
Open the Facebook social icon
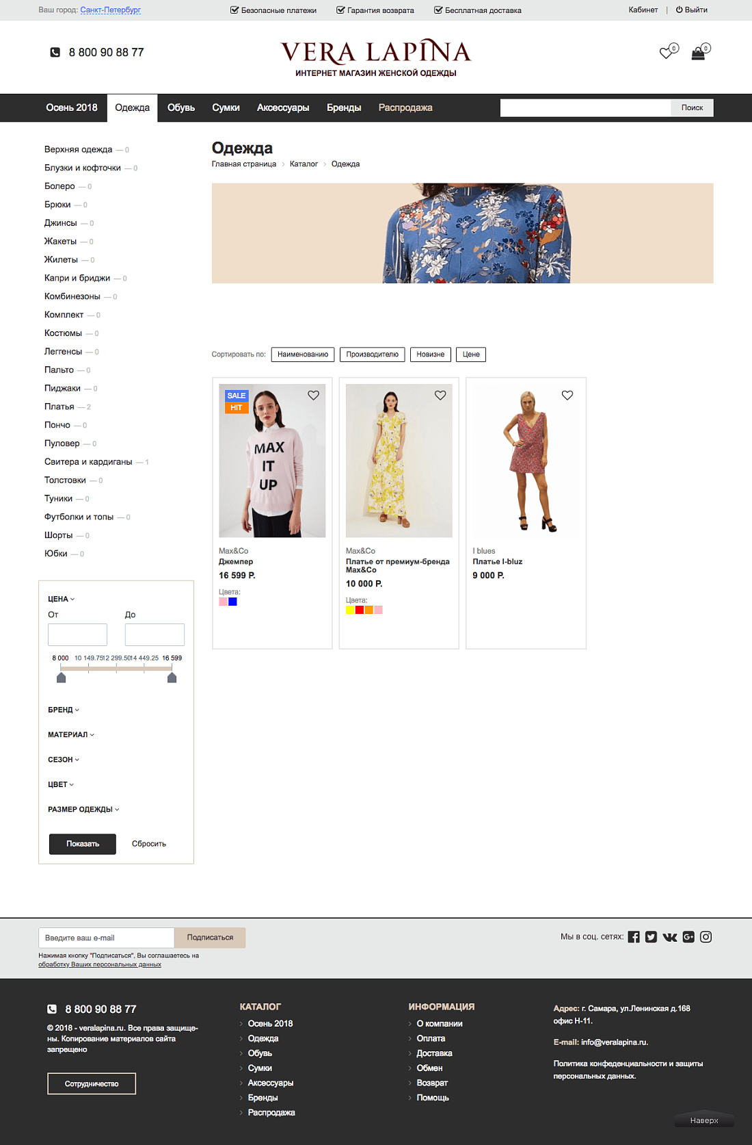634,937
